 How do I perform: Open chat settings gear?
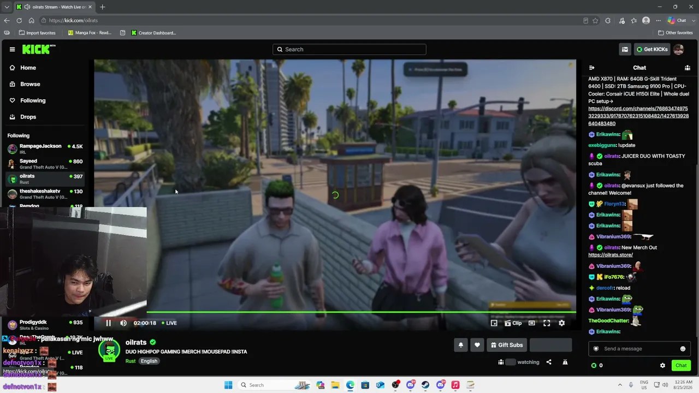pos(662,366)
